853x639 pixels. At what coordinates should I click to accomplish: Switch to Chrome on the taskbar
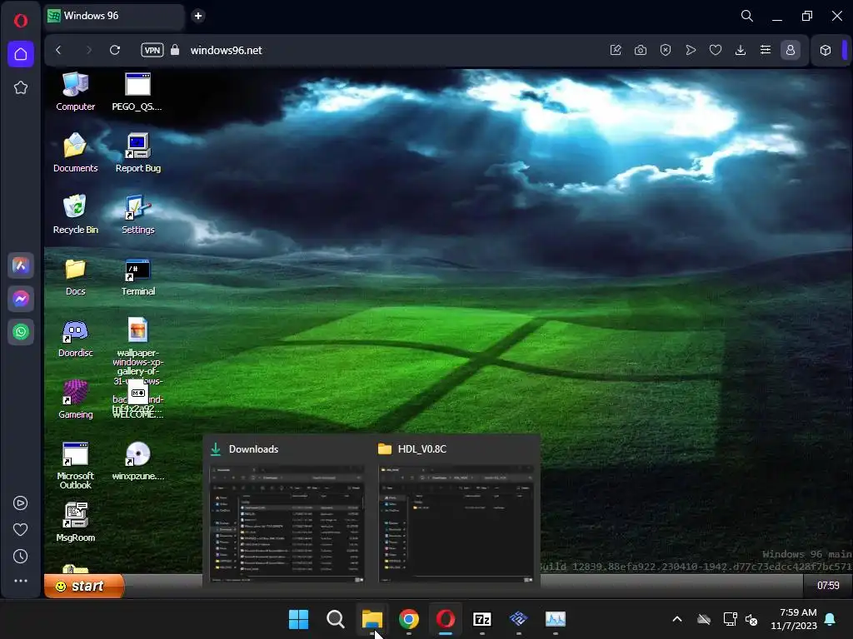coord(408,619)
